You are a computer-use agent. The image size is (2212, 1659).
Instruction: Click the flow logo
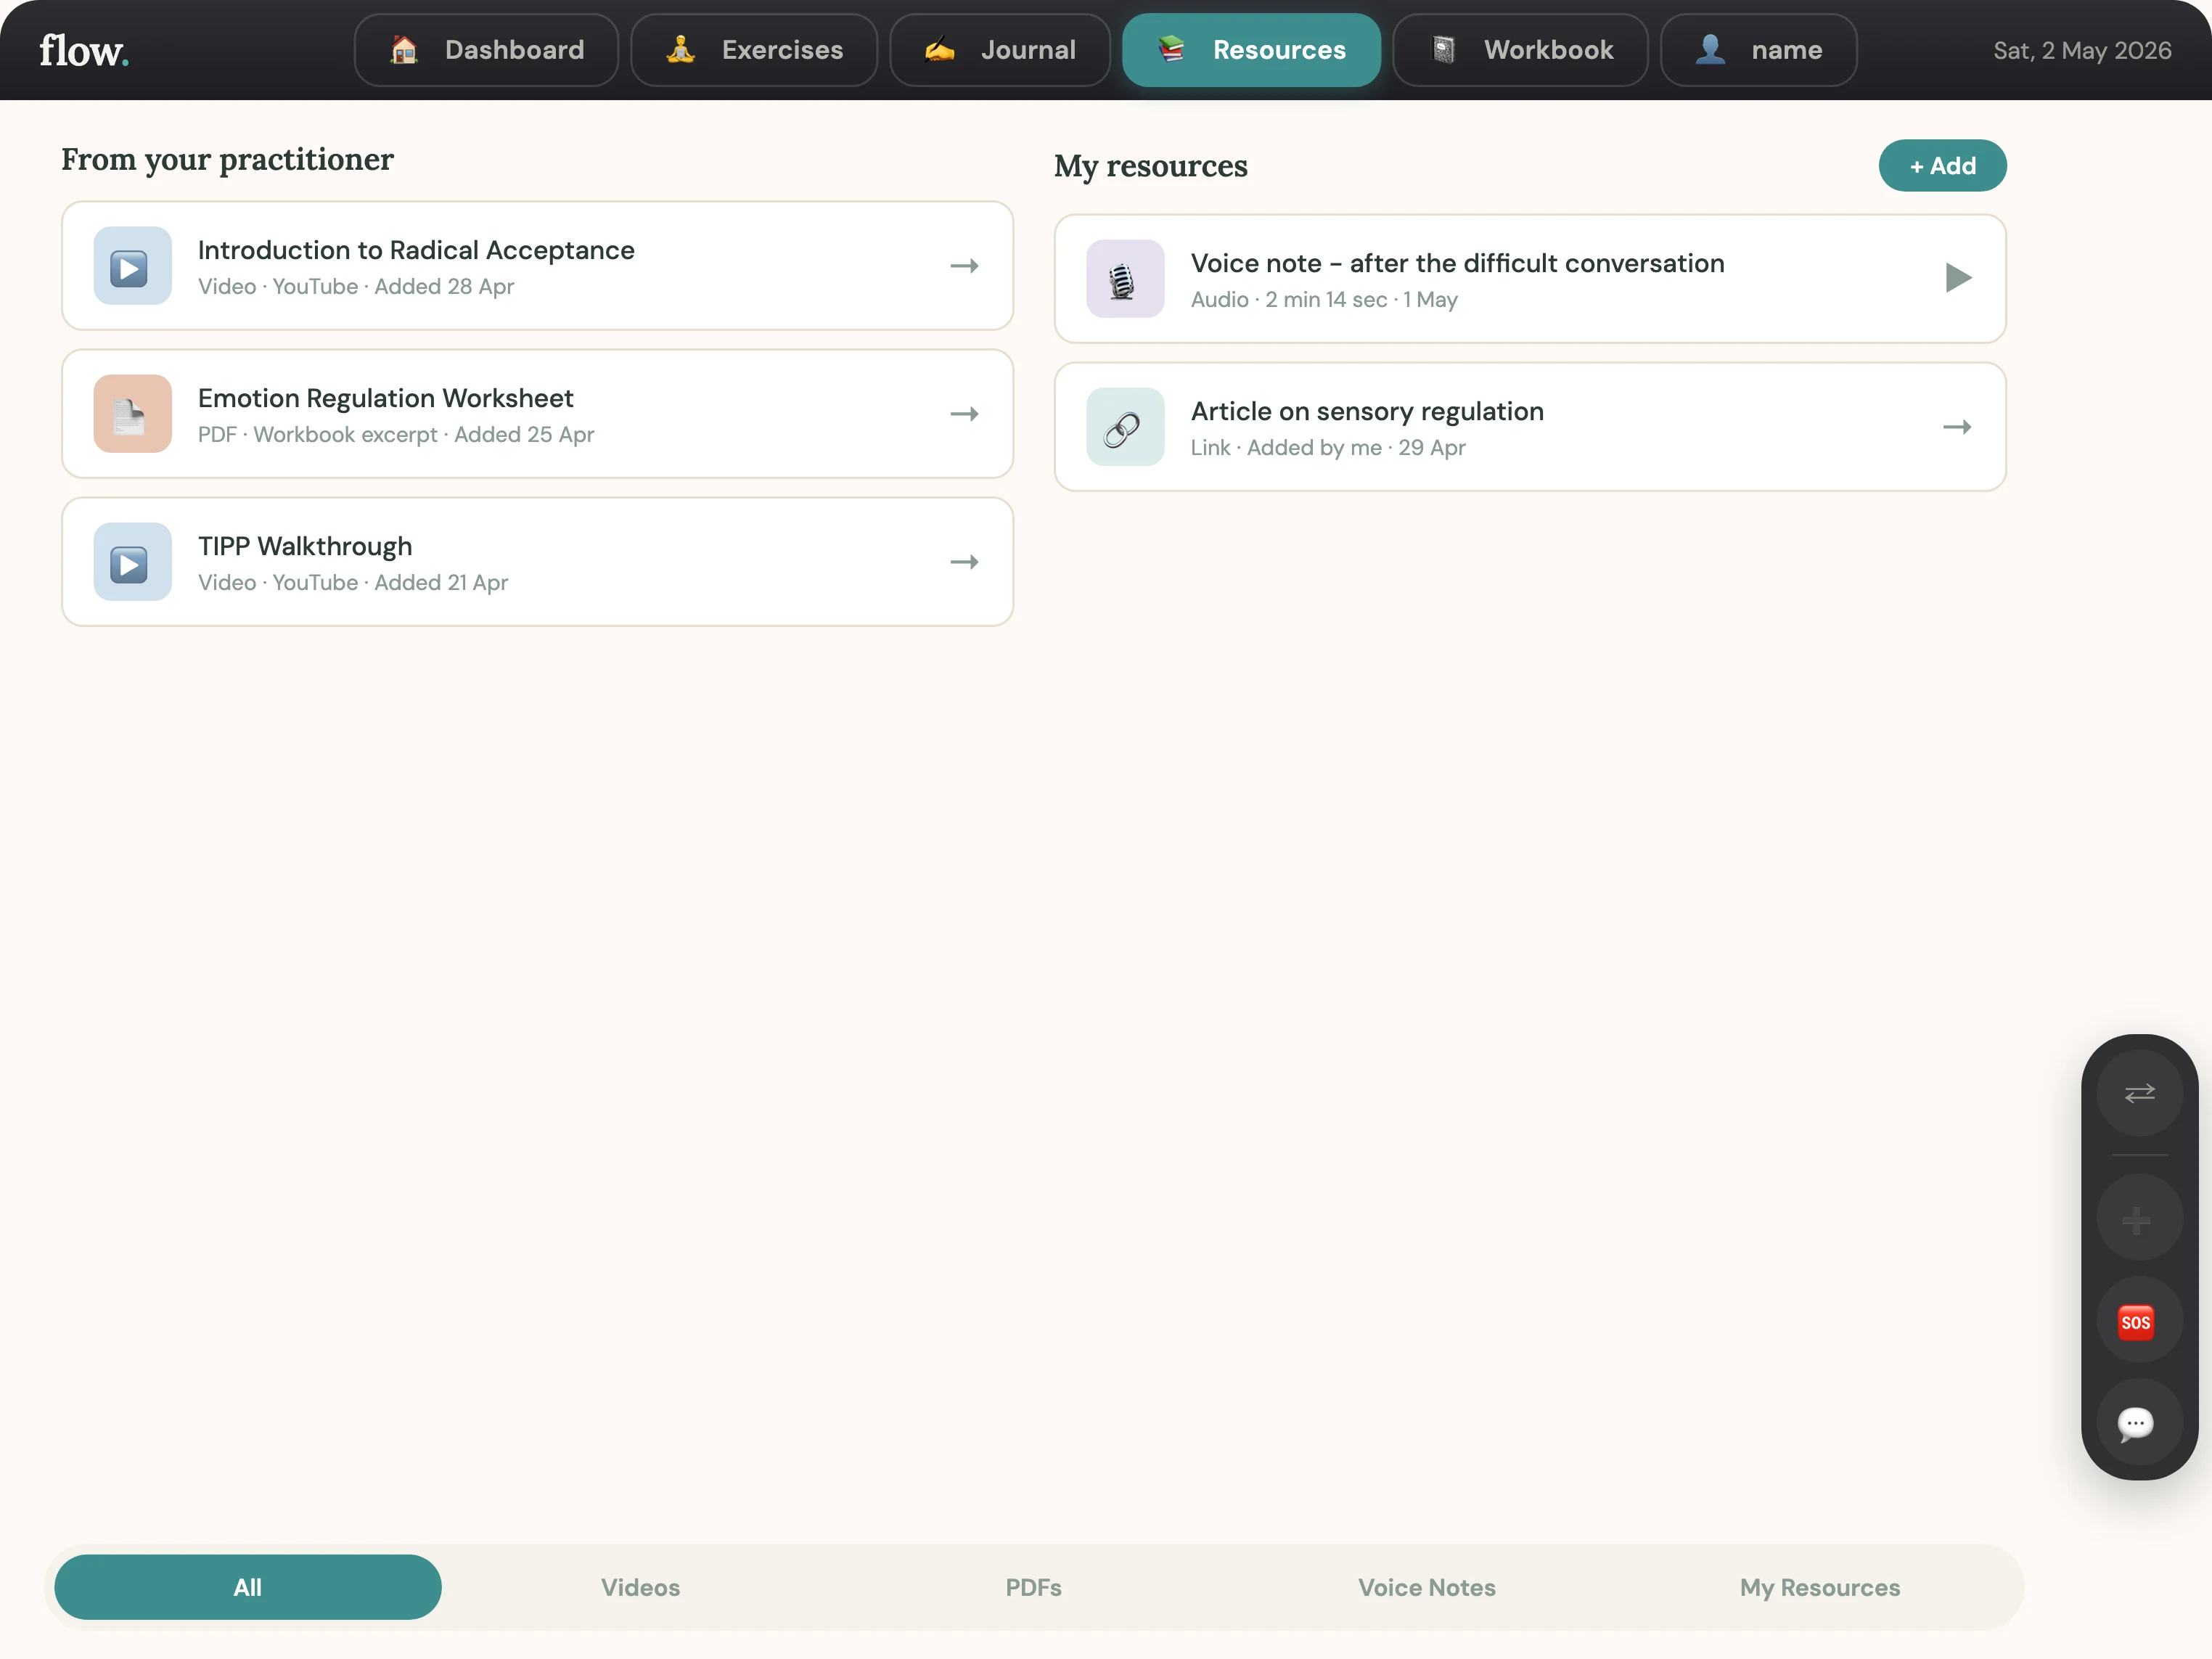tap(84, 50)
